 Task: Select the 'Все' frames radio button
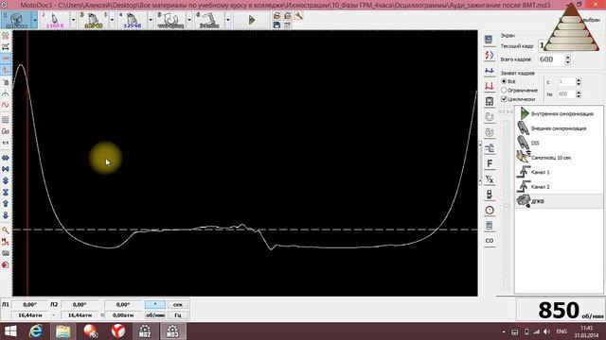pos(504,81)
